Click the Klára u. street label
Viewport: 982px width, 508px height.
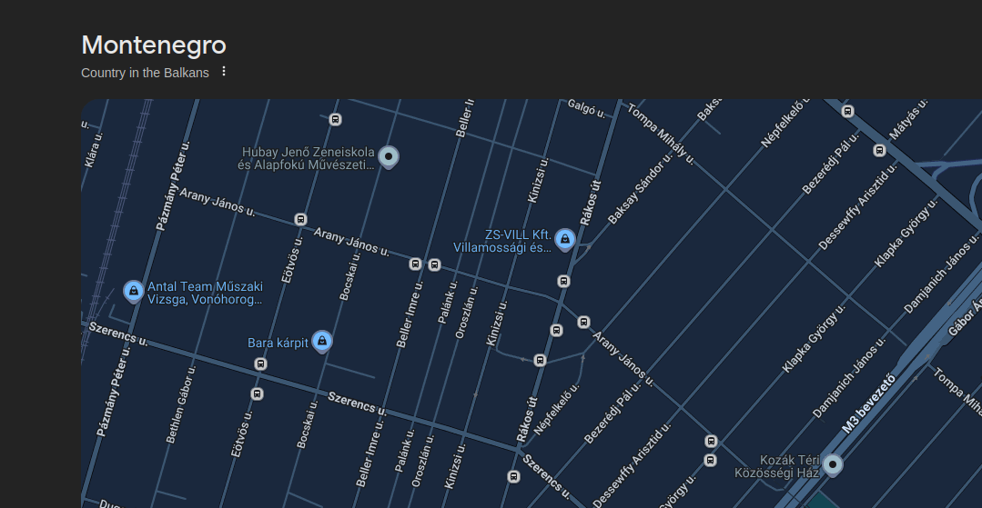[x=94, y=148]
